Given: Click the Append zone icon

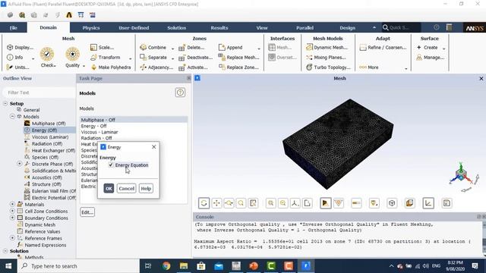Looking at the screenshot, I should coord(222,47).
